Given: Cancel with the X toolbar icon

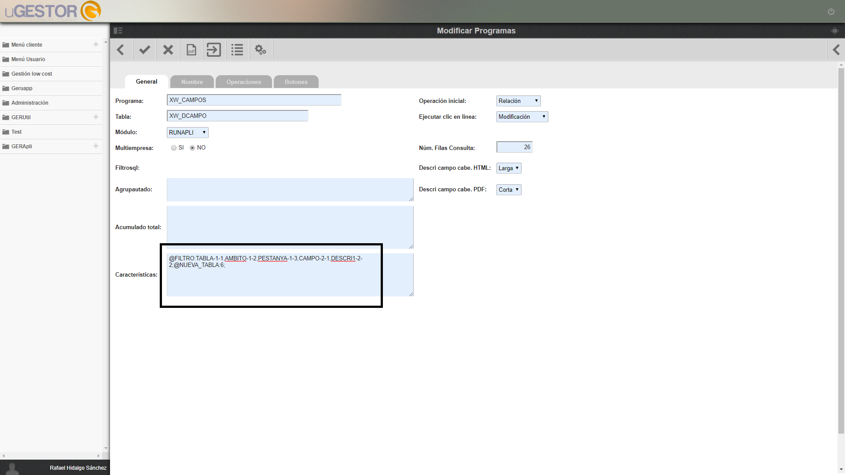Looking at the screenshot, I should point(168,50).
